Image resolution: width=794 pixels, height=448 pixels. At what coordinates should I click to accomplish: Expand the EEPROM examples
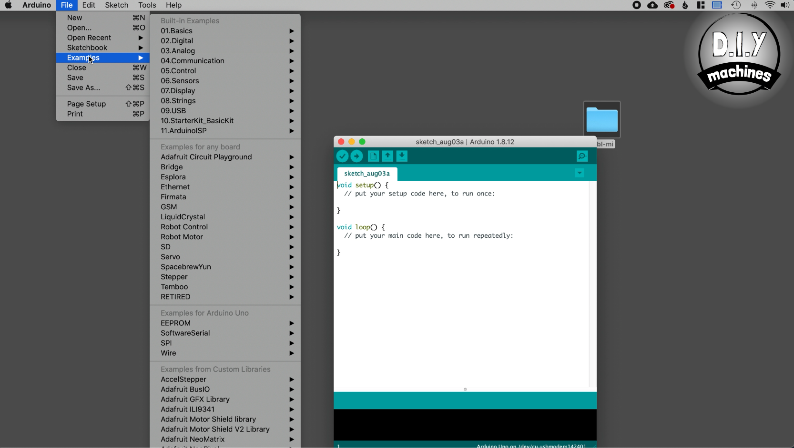tap(225, 323)
